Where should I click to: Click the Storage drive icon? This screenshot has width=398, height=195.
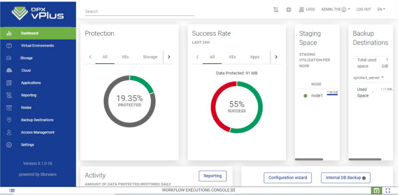[9, 58]
